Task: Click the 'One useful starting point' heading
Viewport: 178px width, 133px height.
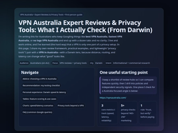Action: tap(124, 73)
